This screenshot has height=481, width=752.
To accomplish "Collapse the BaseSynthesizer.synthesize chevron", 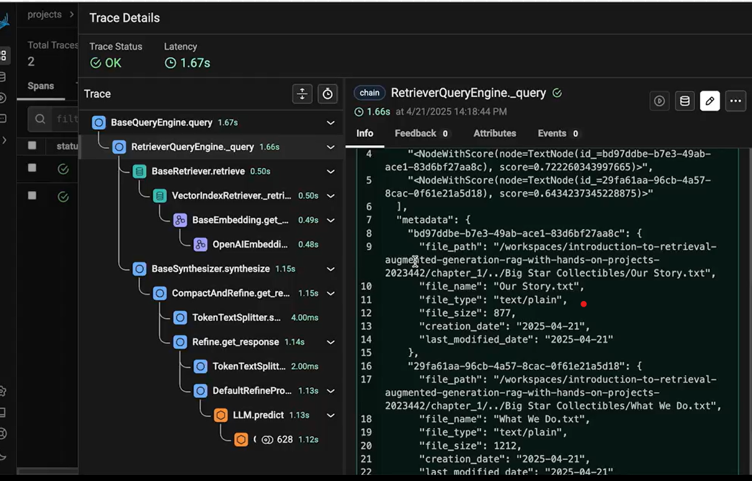I will (331, 269).
